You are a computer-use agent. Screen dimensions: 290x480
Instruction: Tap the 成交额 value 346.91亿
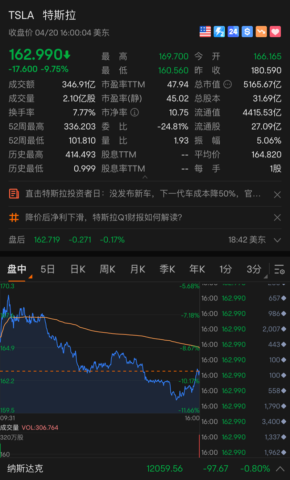click(79, 85)
